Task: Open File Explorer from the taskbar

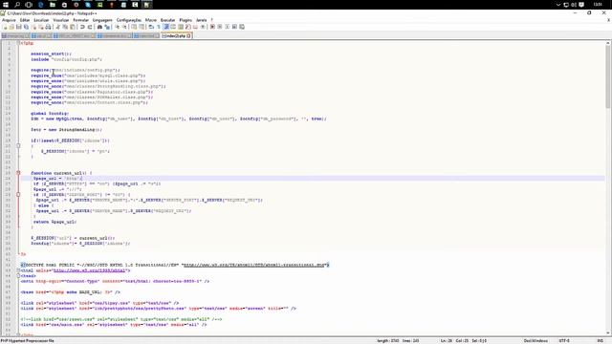Action: click(x=53, y=5)
